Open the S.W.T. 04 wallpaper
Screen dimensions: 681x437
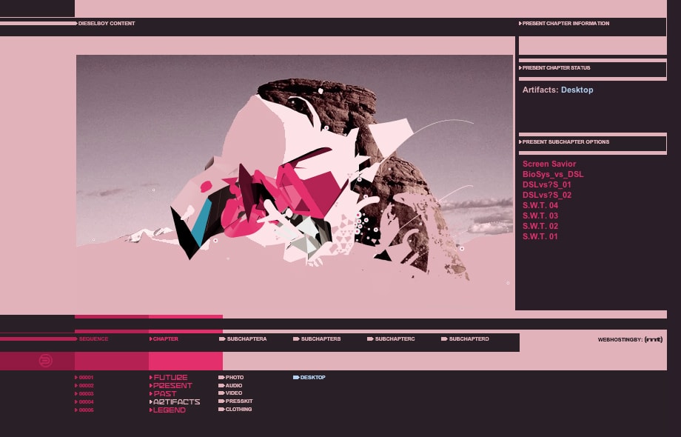coord(540,205)
